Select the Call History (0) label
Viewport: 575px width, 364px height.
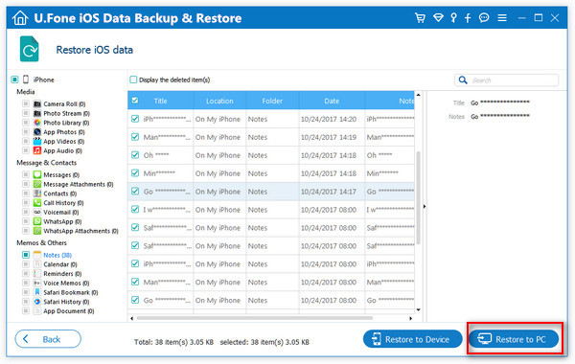tap(63, 203)
